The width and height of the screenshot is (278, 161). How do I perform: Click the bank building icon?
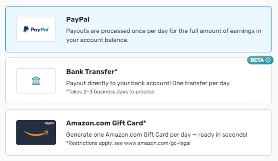click(36, 81)
